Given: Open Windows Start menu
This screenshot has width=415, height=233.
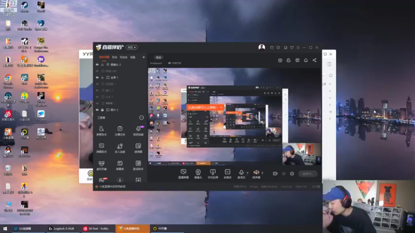Looking at the screenshot, I should [5, 228].
